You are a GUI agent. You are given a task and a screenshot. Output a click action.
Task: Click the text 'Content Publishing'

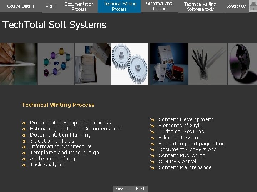tap(182, 155)
